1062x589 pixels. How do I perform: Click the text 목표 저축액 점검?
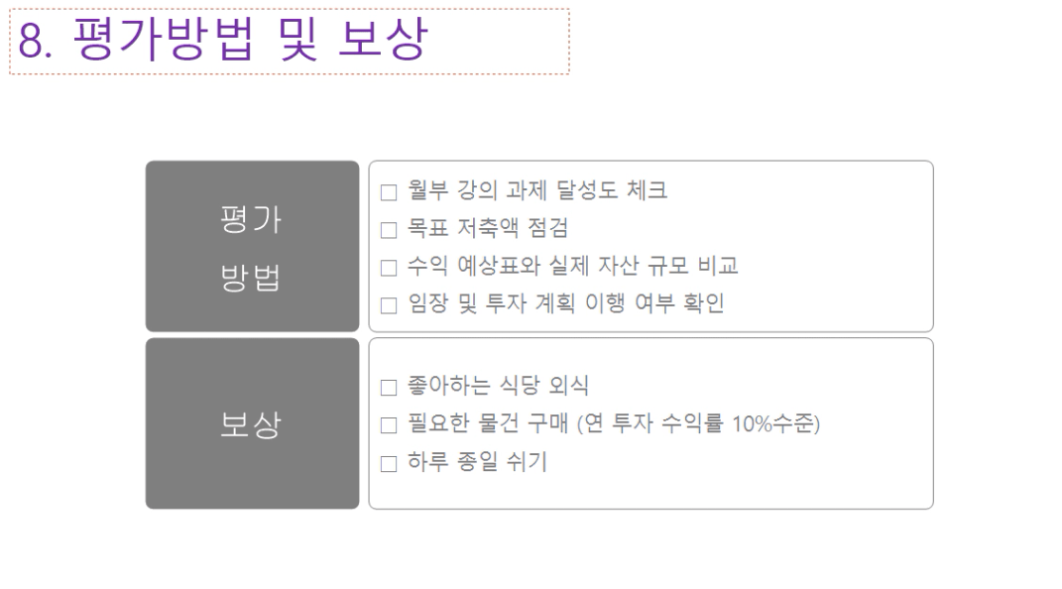click(x=488, y=228)
